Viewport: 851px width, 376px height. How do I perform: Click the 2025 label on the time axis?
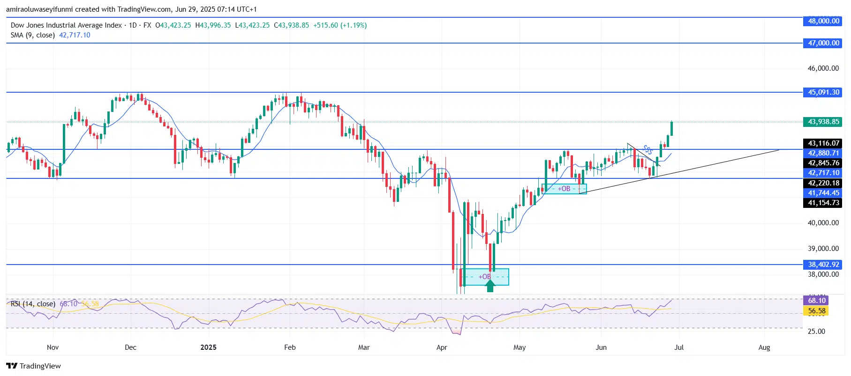pyautogui.click(x=208, y=347)
